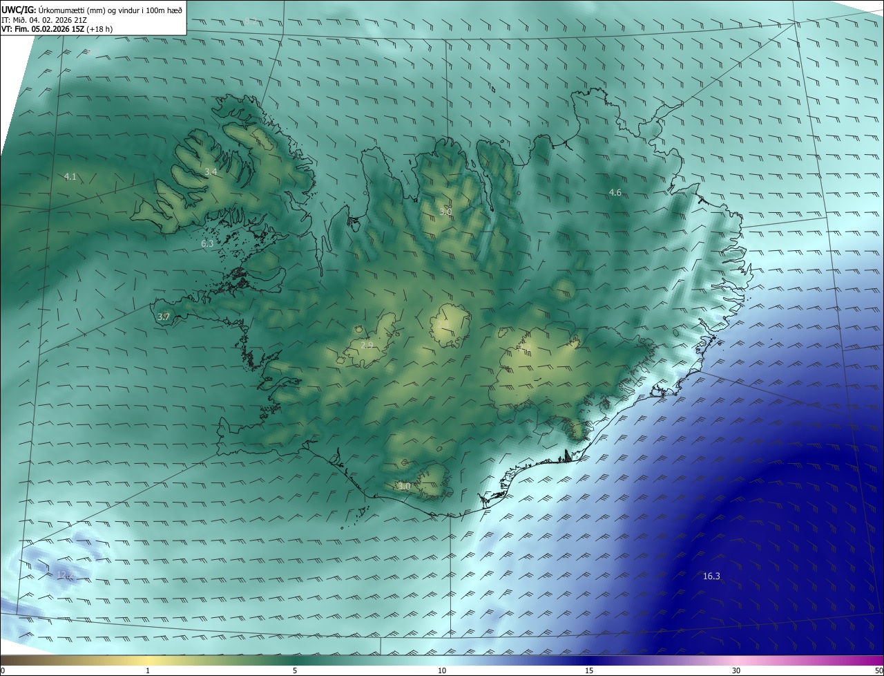This screenshot has height=676, width=884.
Task: Click the "30" tick on the color scale
Action: [736, 670]
